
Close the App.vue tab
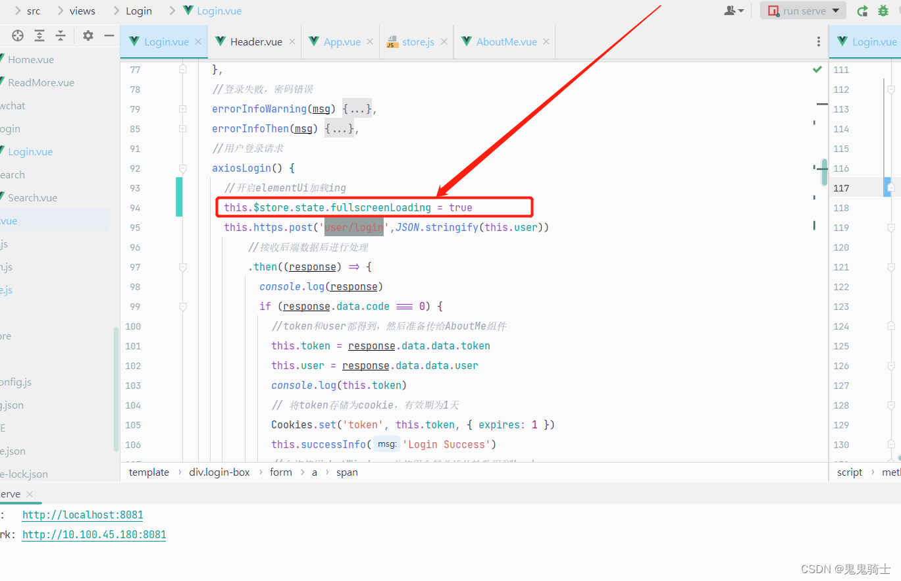[x=370, y=41]
